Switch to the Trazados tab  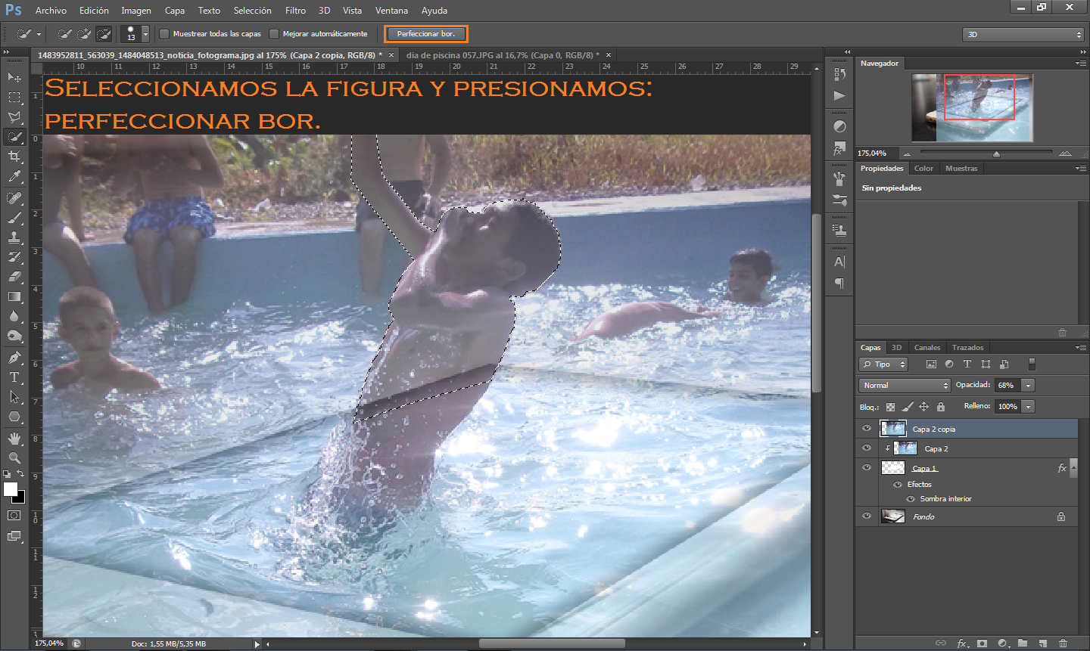point(967,348)
